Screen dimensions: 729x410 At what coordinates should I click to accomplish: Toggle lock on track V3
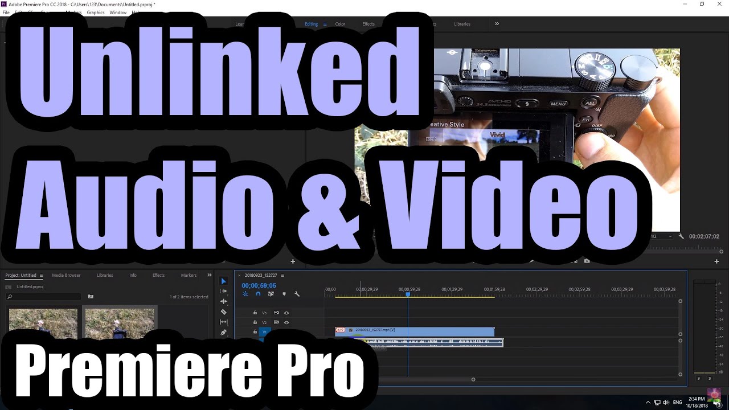pos(255,313)
